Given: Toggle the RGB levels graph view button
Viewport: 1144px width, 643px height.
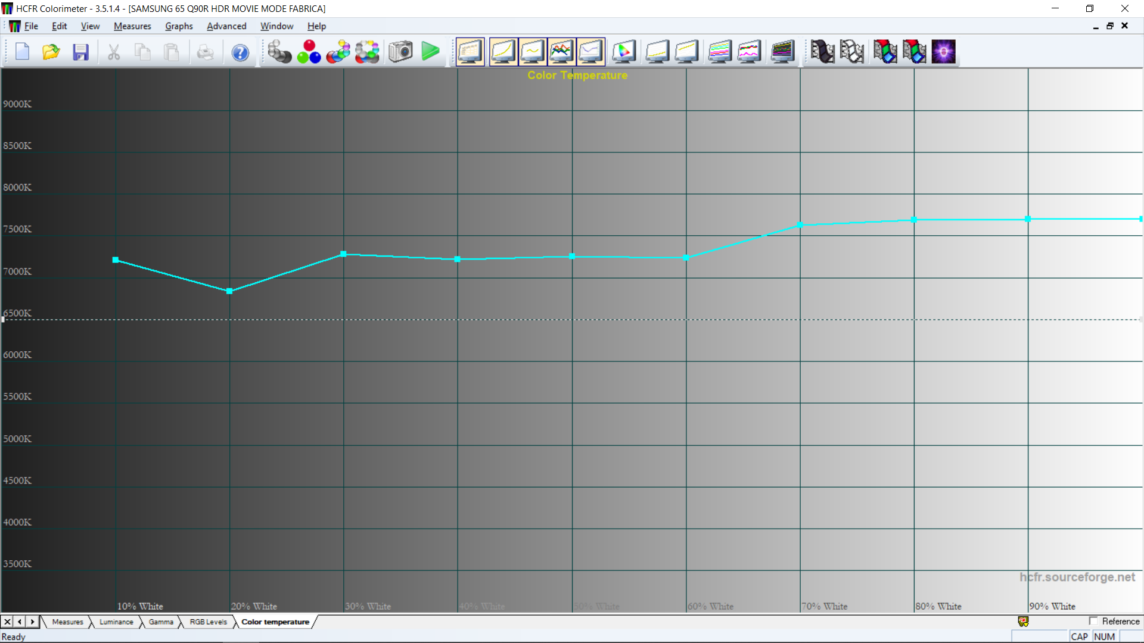Looking at the screenshot, I should click(561, 52).
